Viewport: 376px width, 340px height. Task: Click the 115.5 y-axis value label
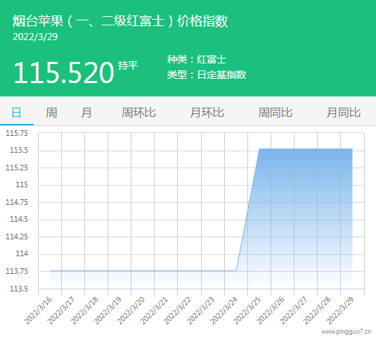click(19, 151)
